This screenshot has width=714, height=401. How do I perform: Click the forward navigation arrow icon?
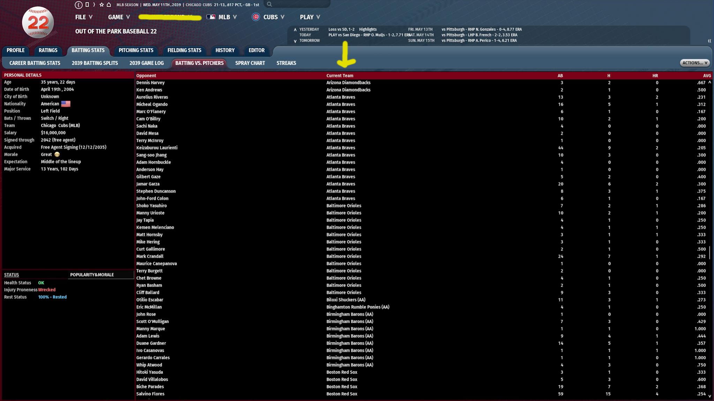pyautogui.click(x=94, y=5)
